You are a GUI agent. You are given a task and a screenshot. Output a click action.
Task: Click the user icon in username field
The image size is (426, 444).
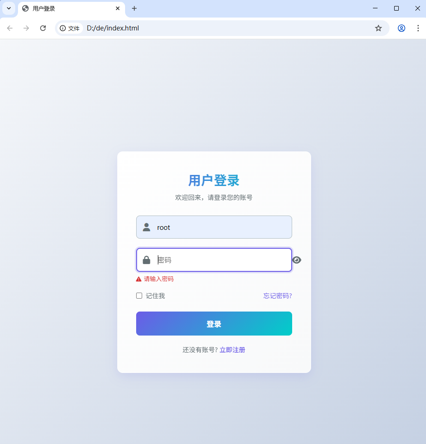pos(146,227)
